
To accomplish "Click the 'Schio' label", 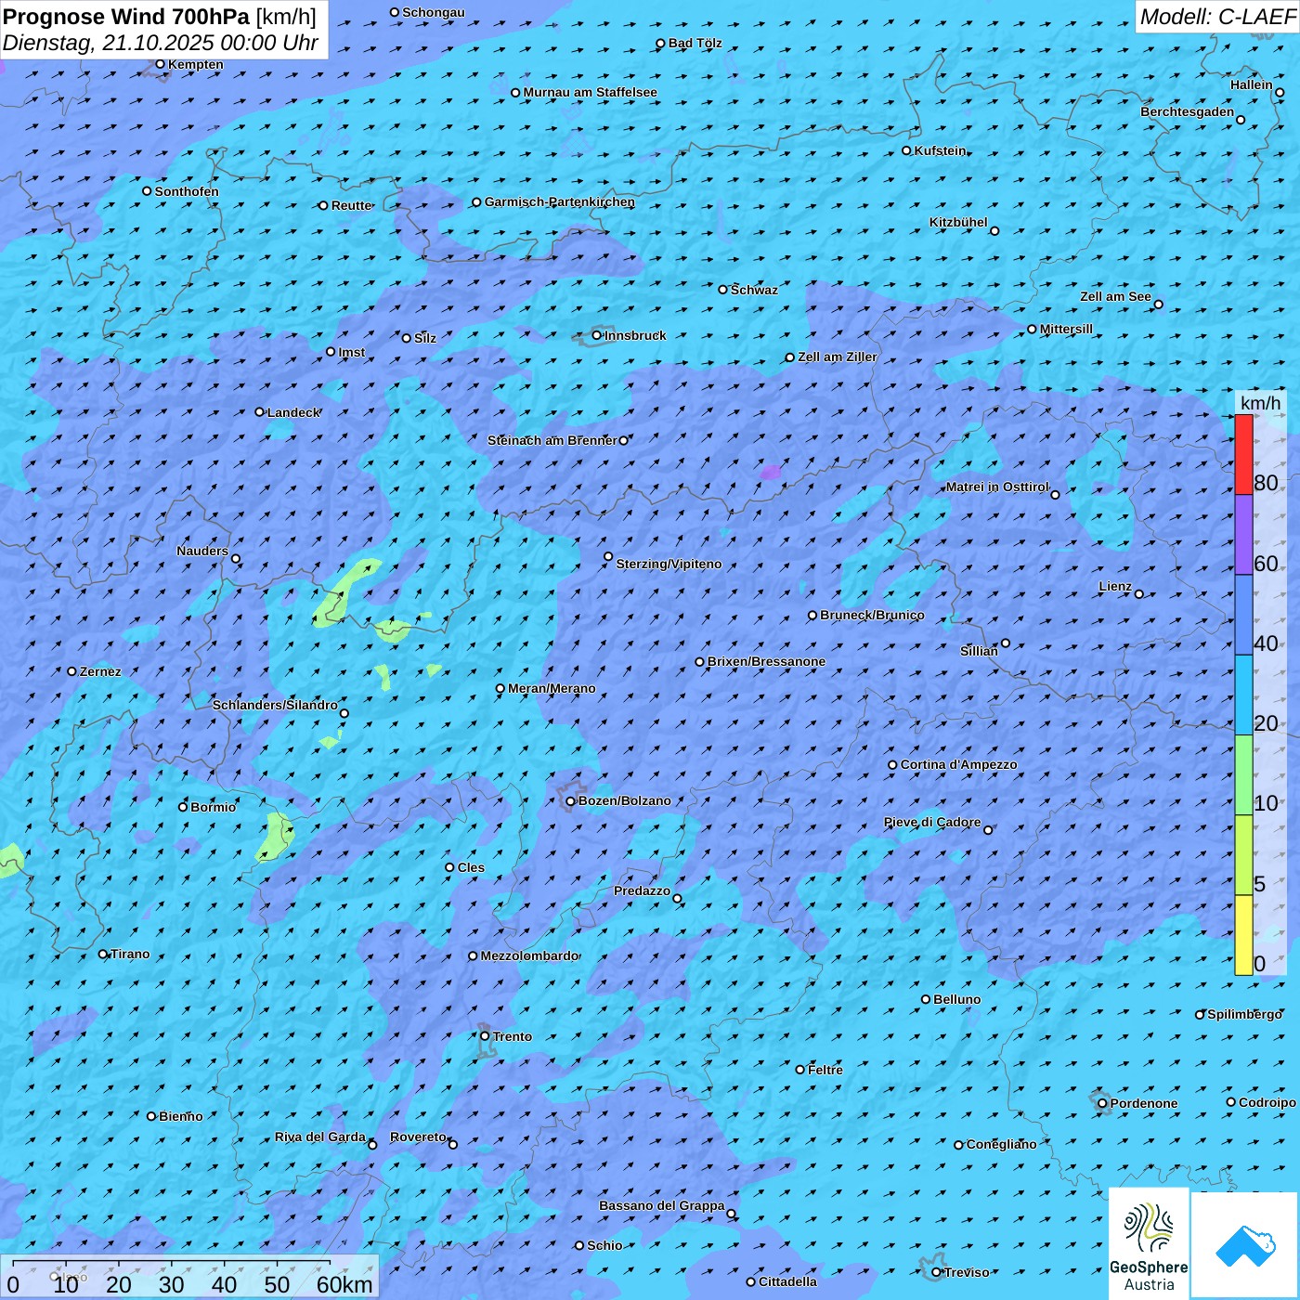I will [604, 1245].
